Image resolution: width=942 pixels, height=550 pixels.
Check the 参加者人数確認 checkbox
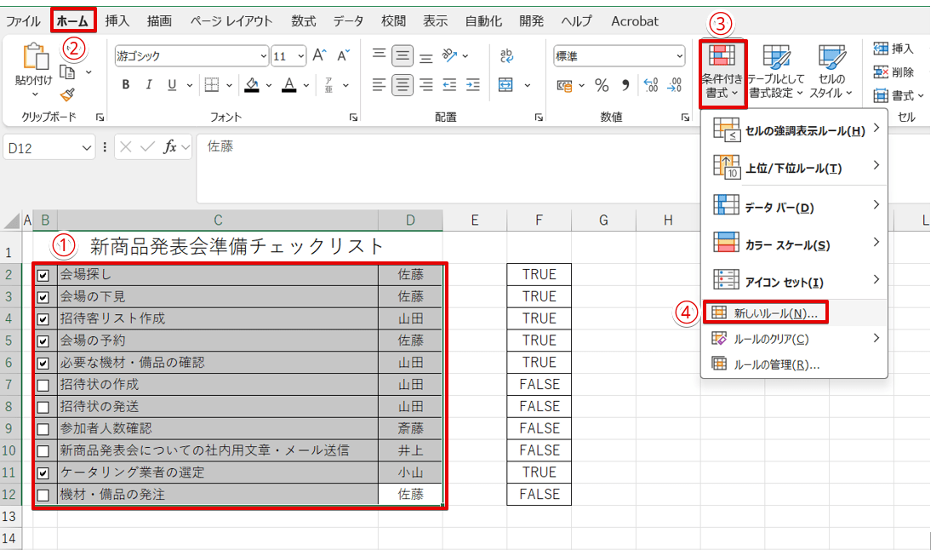pos(43,429)
